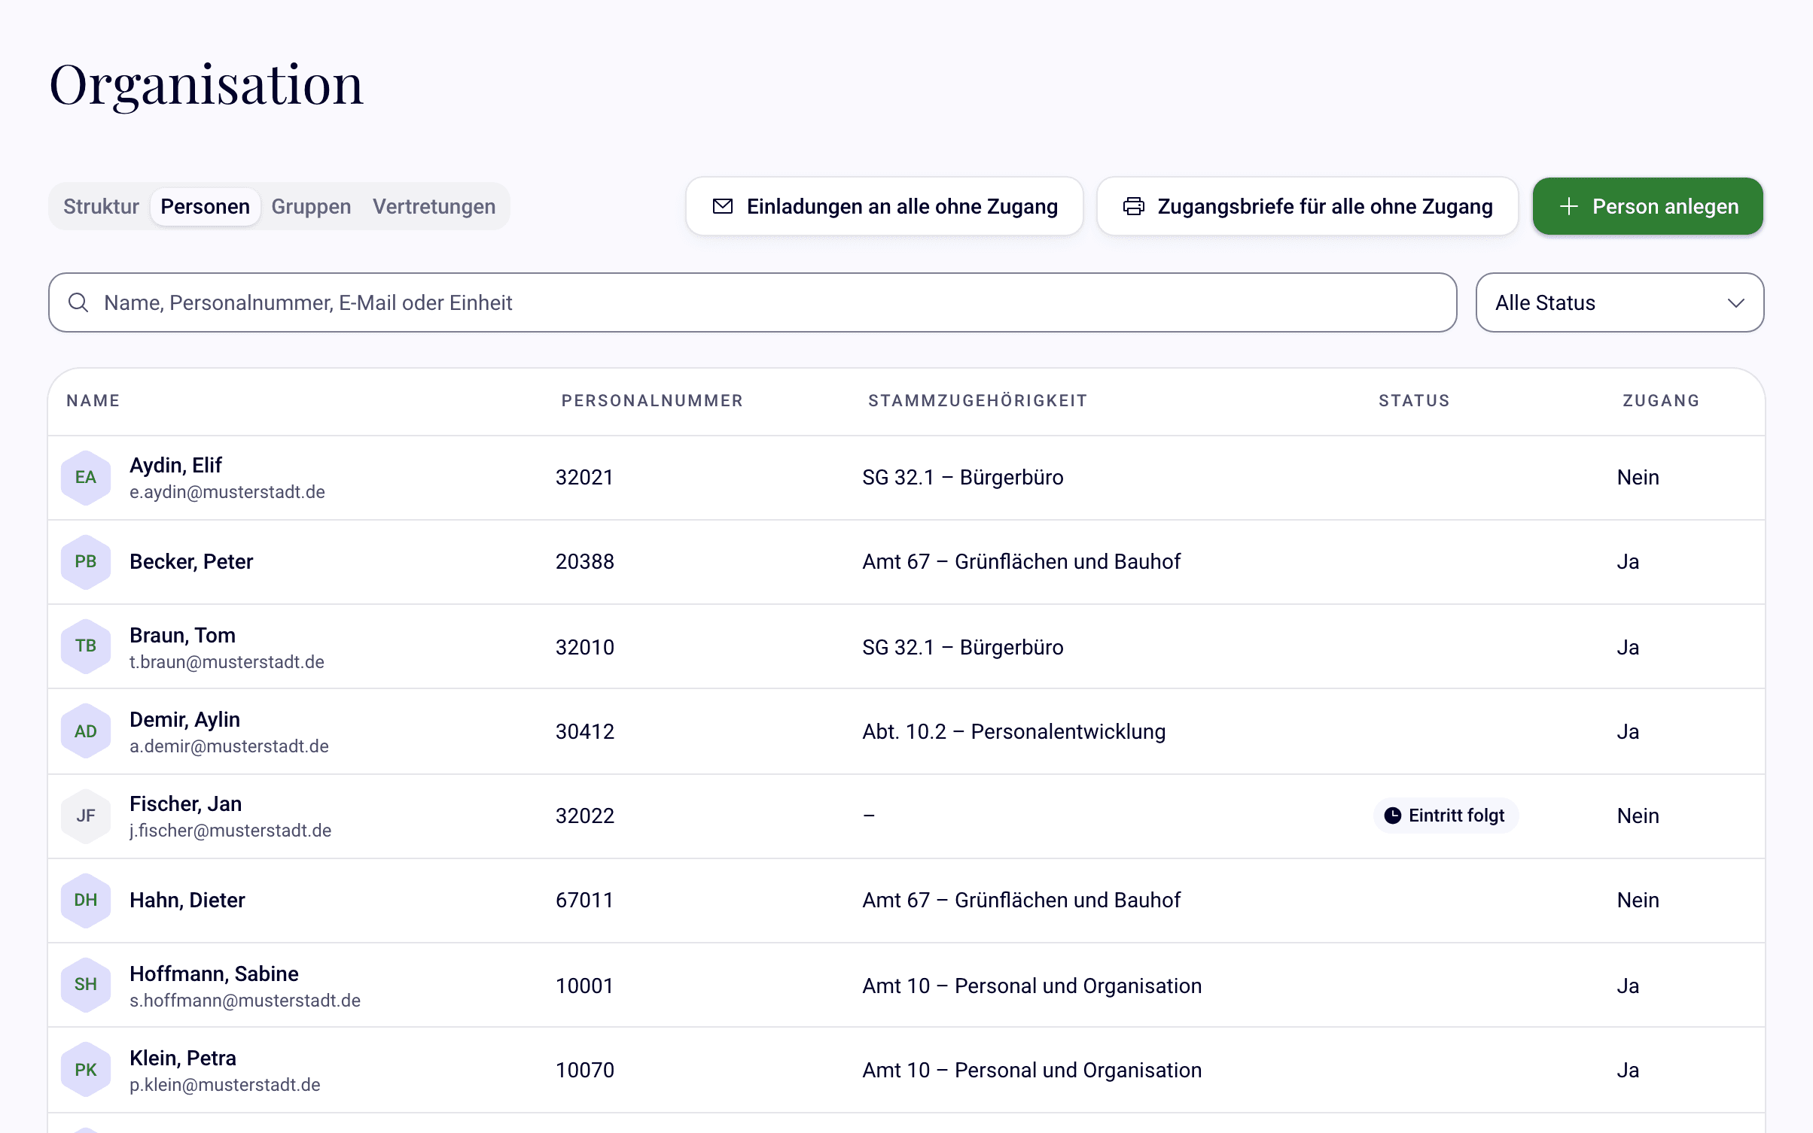Switch to the Struktur tab
The height and width of the screenshot is (1133, 1813).
tap(101, 206)
